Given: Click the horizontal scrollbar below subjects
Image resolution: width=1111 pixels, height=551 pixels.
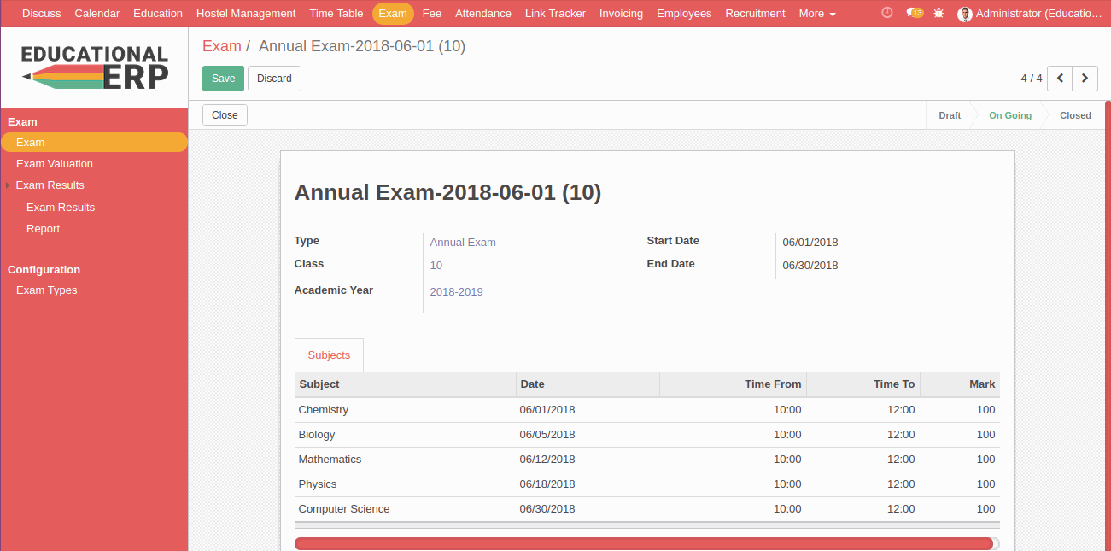Looking at the screenshot, I should tap(645, 544).
